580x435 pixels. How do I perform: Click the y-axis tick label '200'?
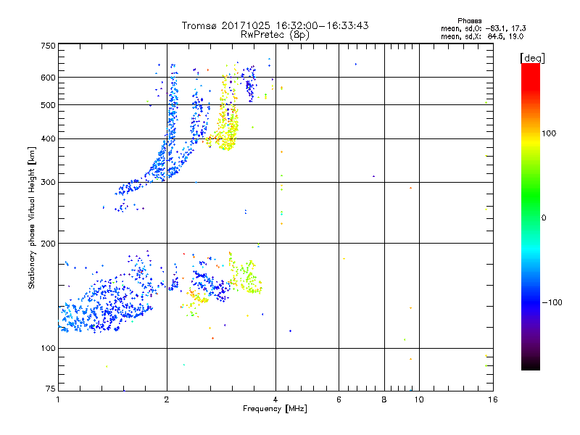pyautogui.click(x=48, y=244)
